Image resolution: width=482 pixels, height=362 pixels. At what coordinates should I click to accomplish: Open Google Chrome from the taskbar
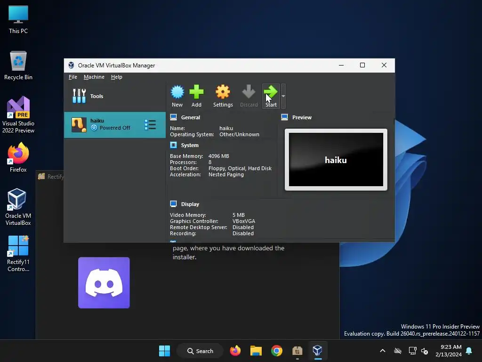pos(277,351)
